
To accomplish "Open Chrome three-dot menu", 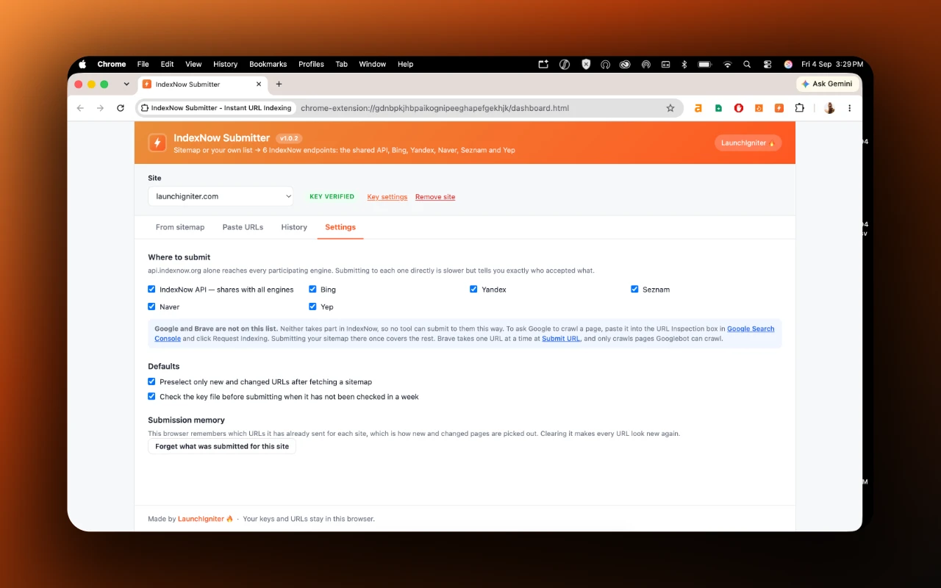I will pyautogui.click(x=850, y=108).
